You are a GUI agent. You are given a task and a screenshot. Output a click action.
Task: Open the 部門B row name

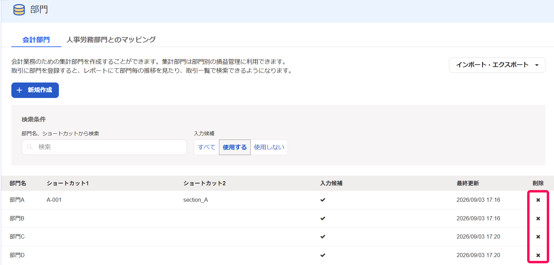(17, 219)
